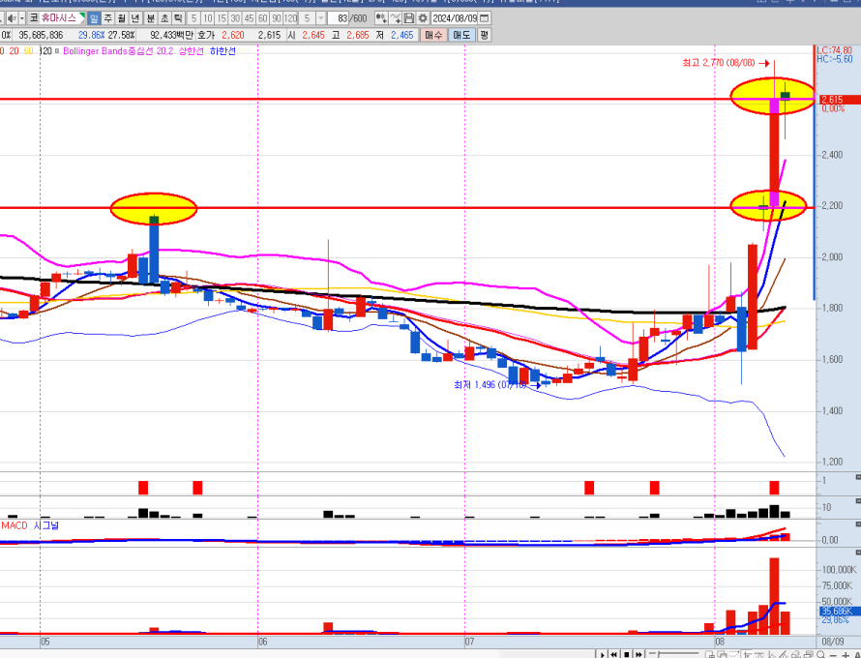861x658 pixels.
Task: Switch to tick (틱) chart period
Action: [x=178, y=18]
